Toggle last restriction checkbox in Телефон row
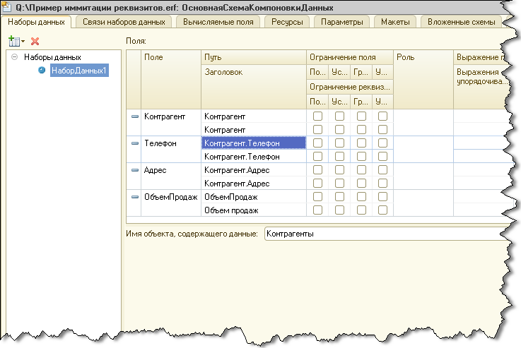Image resolution: width=521 pixels, height=348 pixels. tap(382, 143)
